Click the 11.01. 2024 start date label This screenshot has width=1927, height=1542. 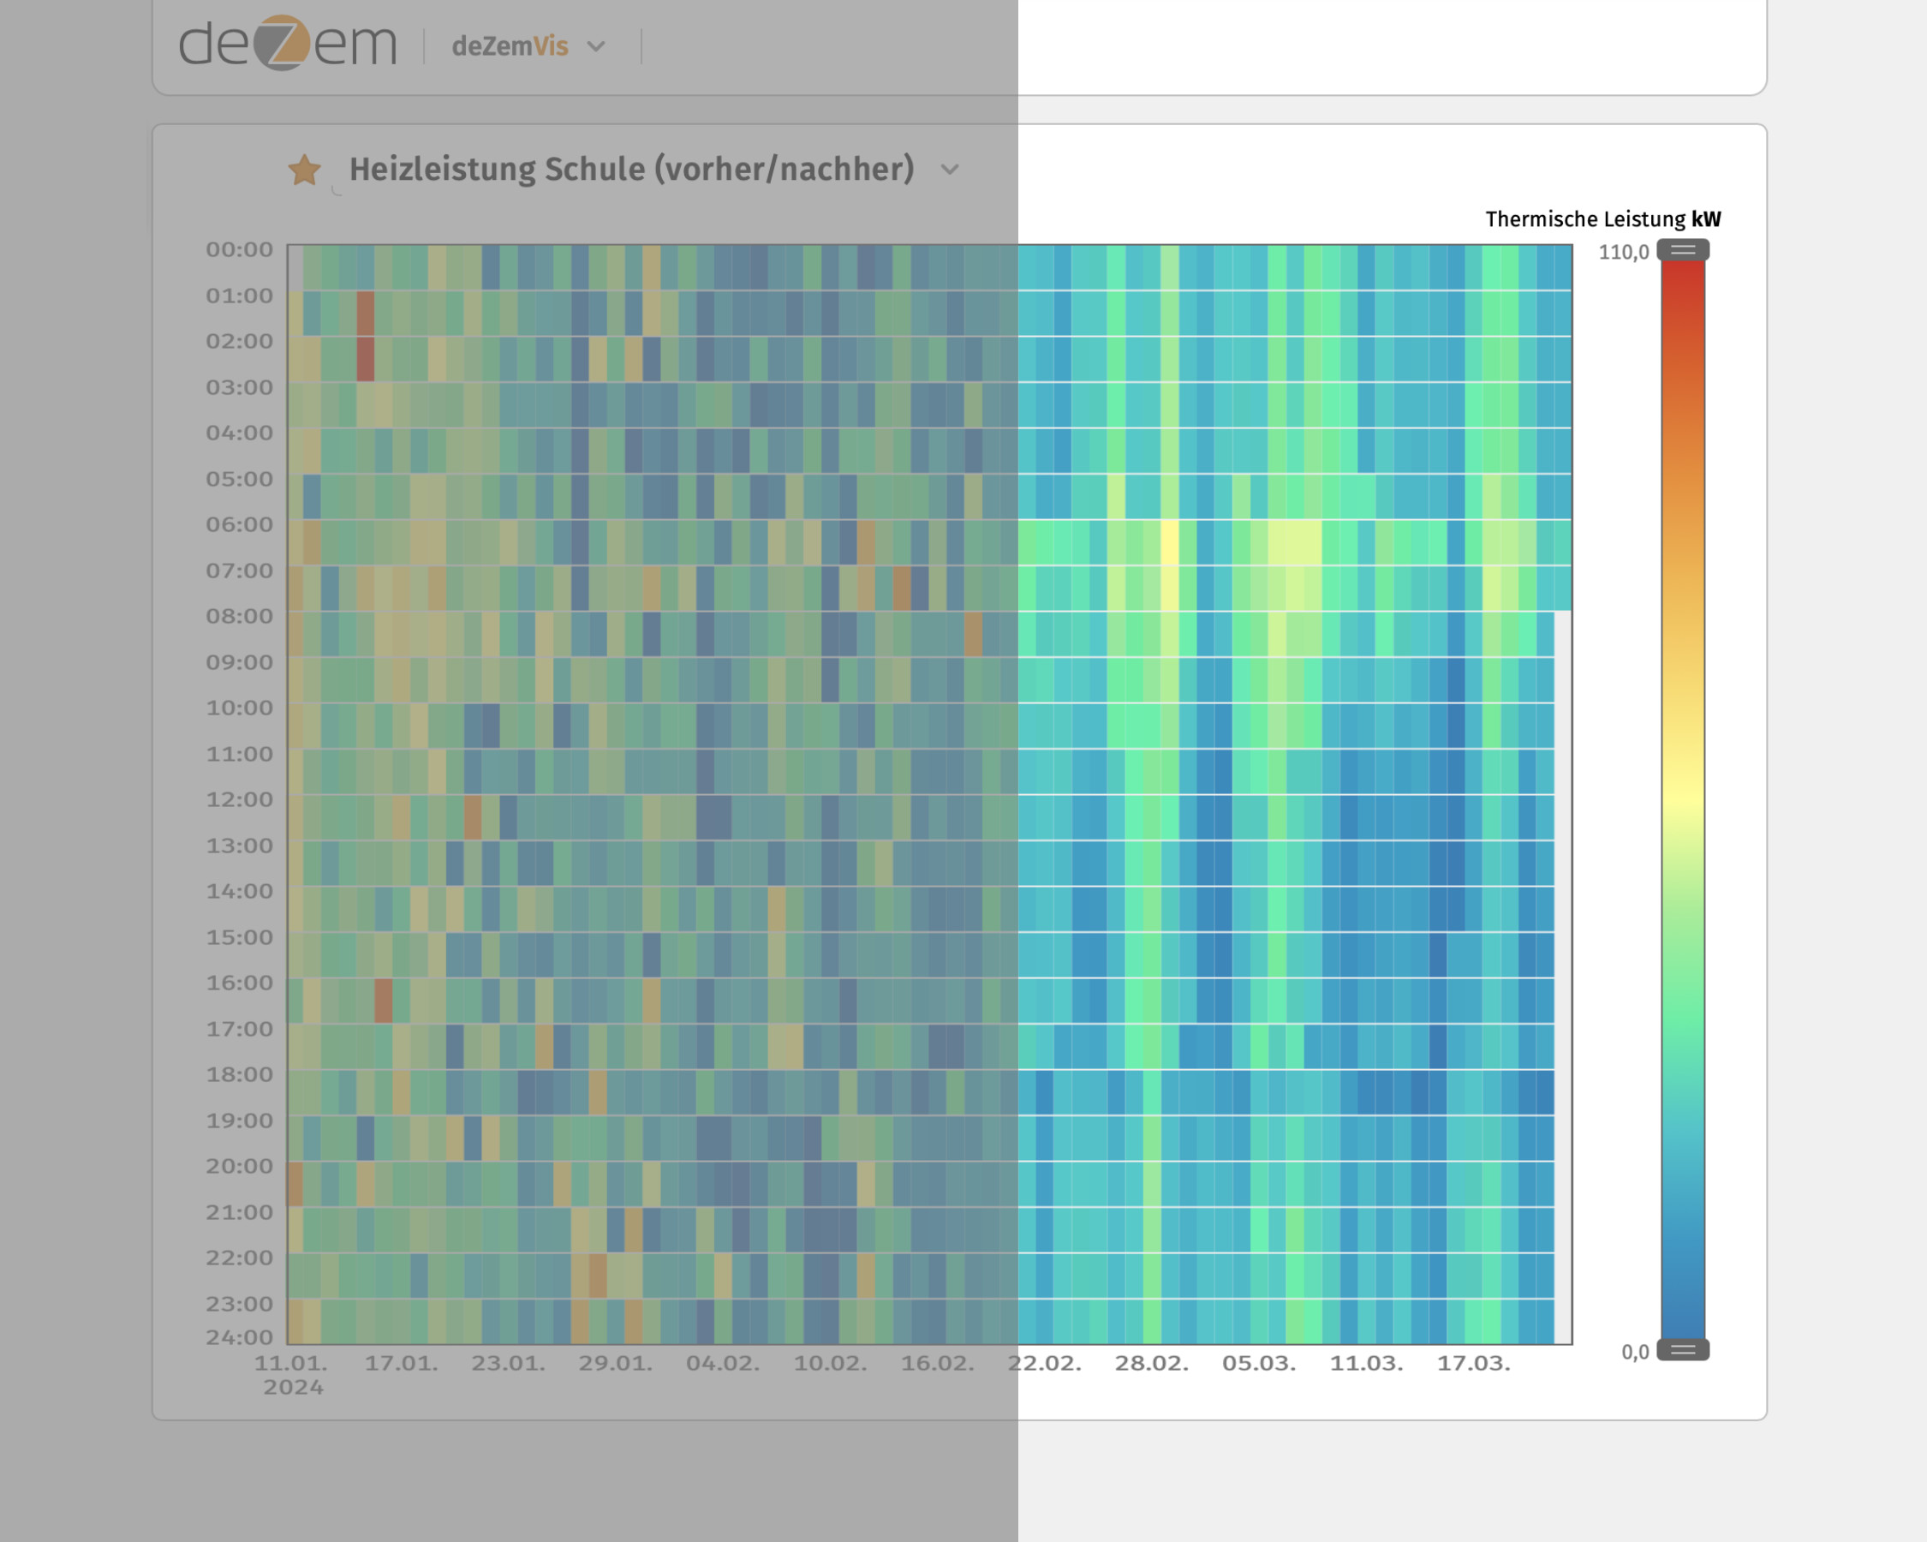pos(291,1374)
